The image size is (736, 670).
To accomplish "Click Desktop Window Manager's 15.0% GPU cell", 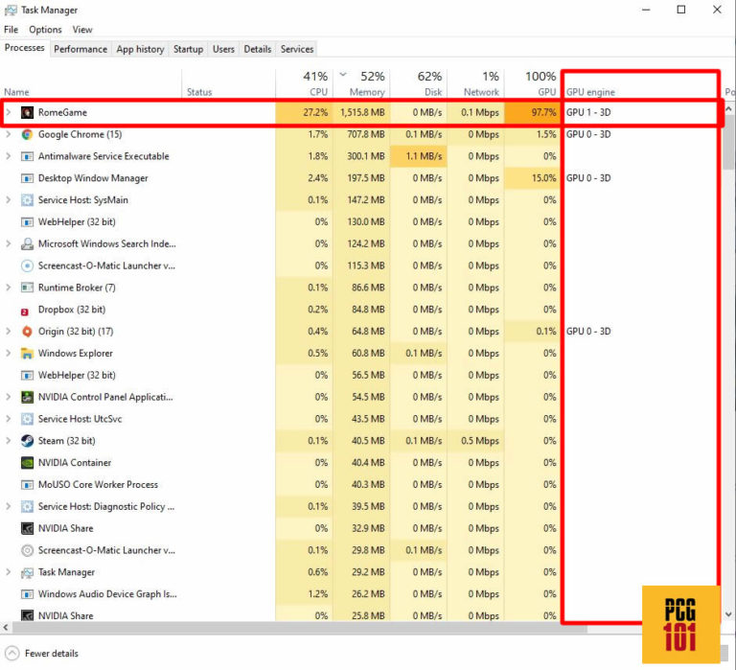I will tap(533, 178).
